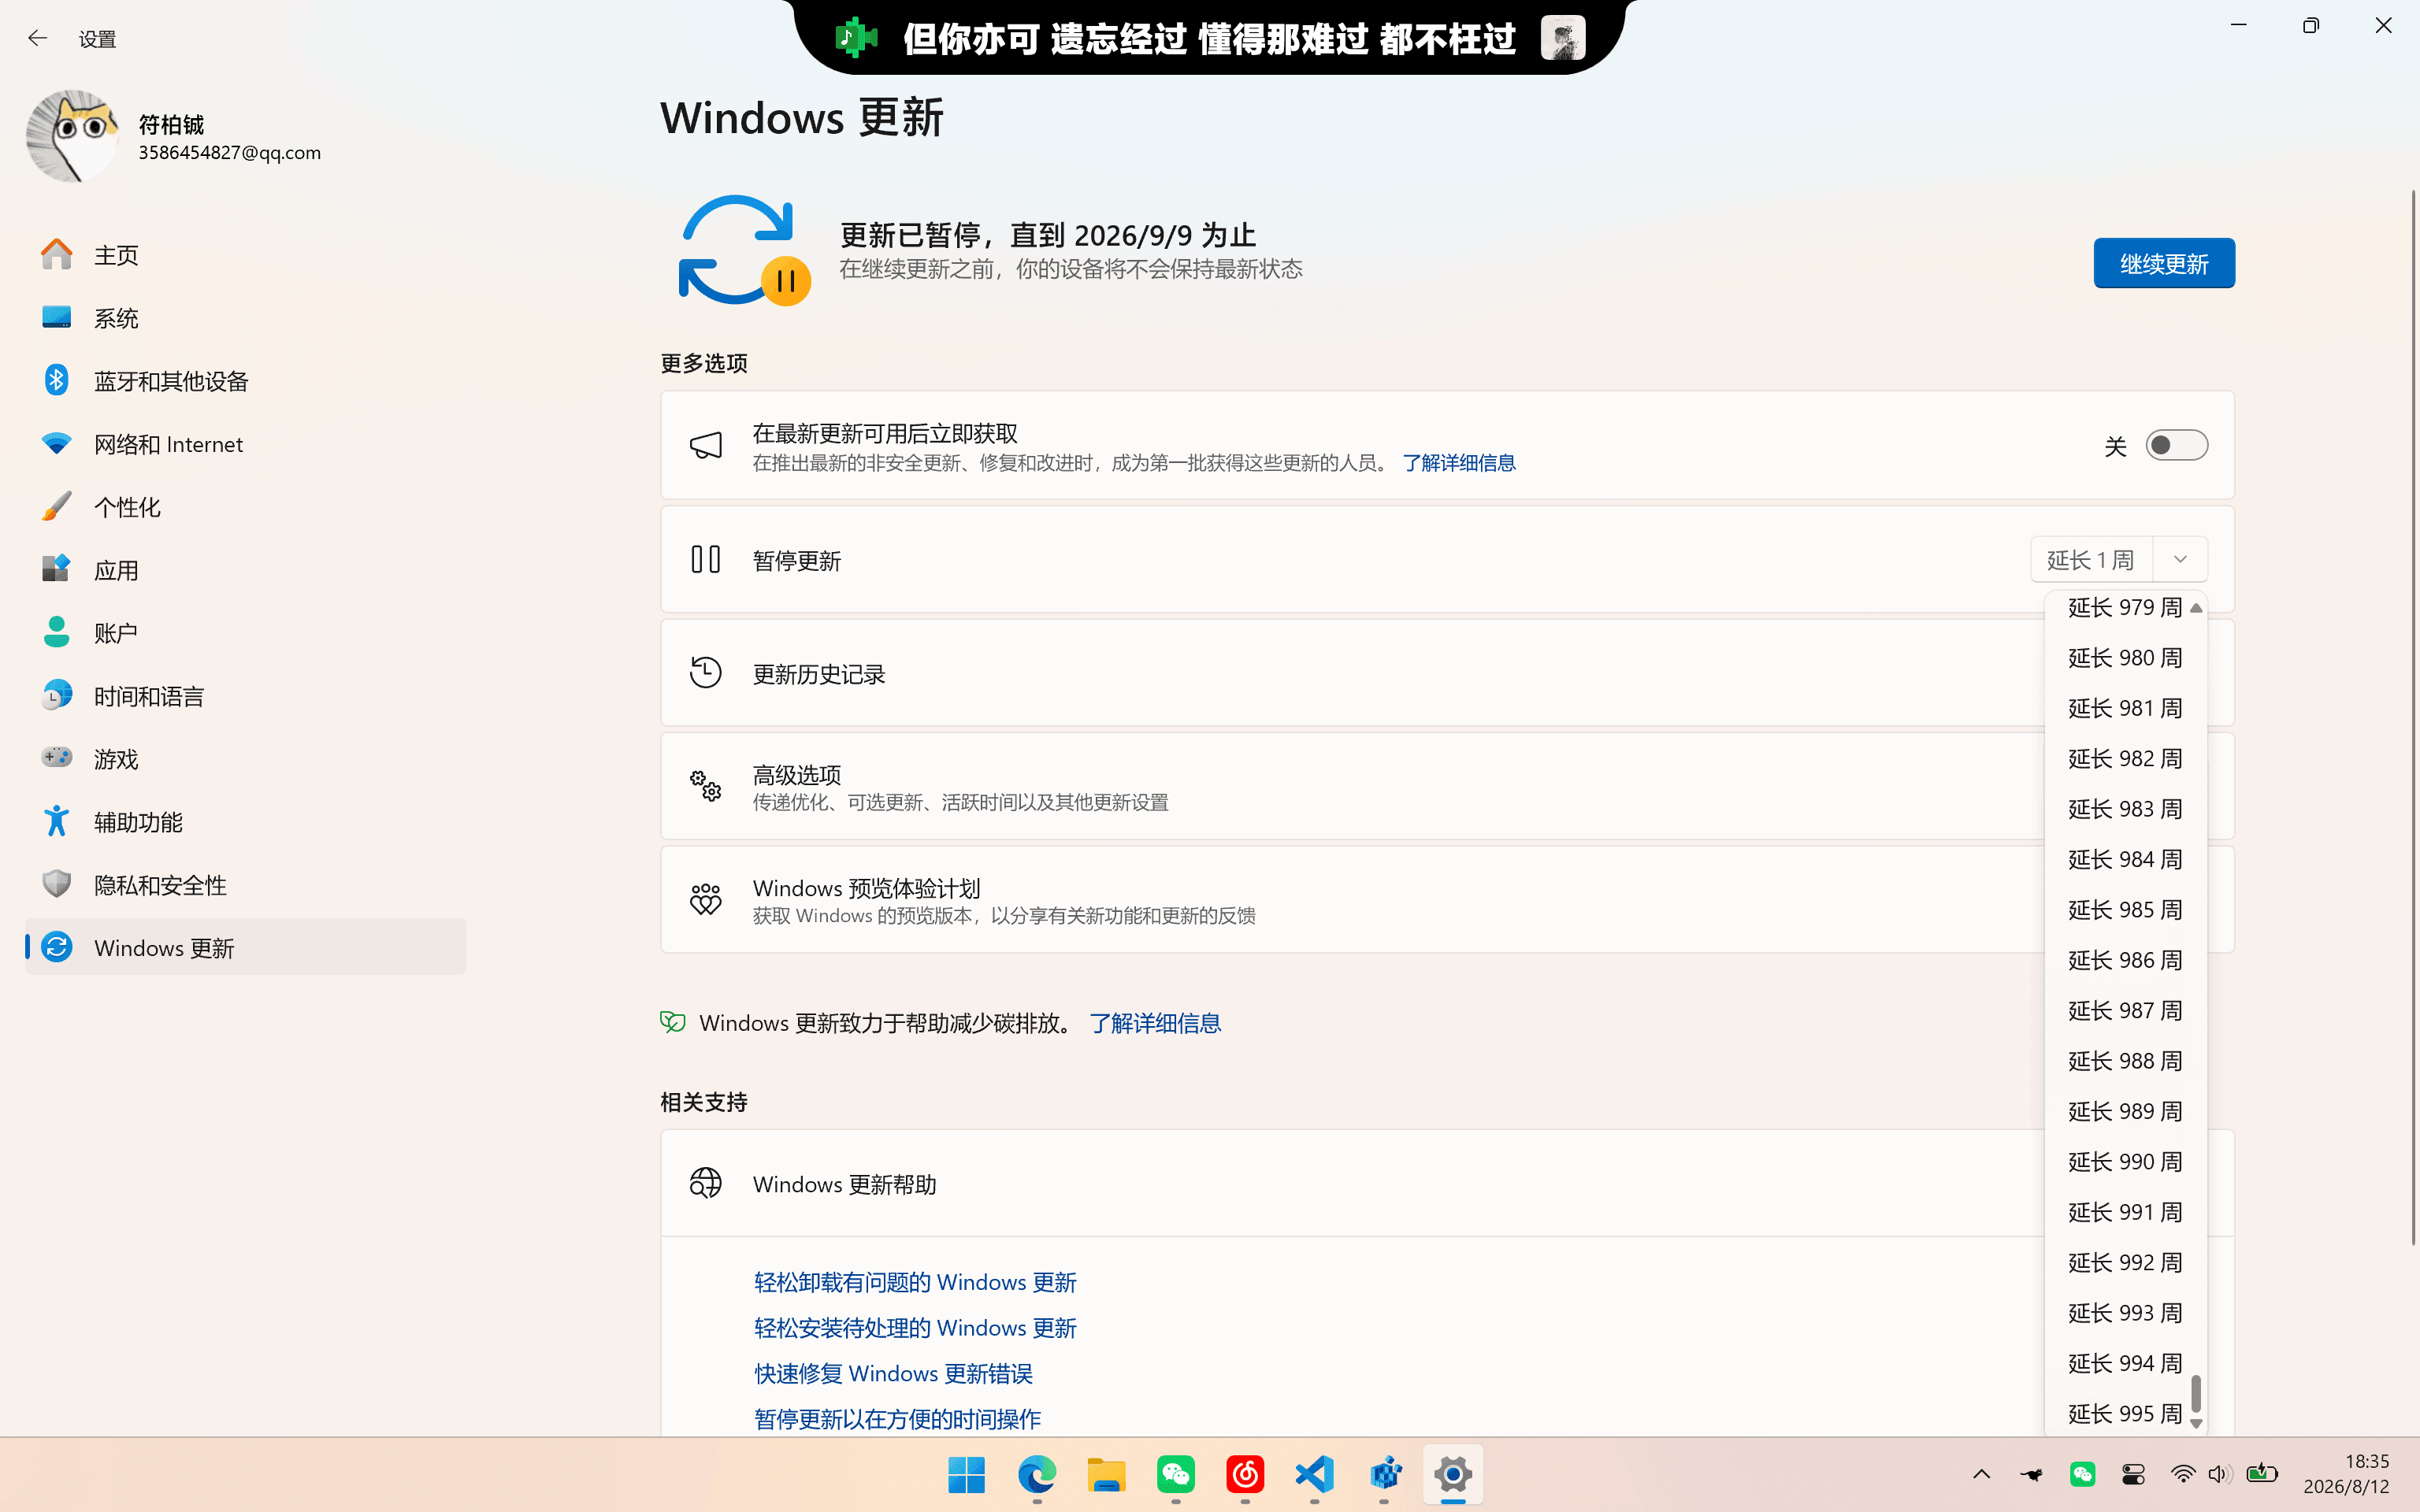Image resolution: width=2420 pixels, height=1512 pixels.
Task: Open 游戏 gaming settings
Action: click(245, 759)
